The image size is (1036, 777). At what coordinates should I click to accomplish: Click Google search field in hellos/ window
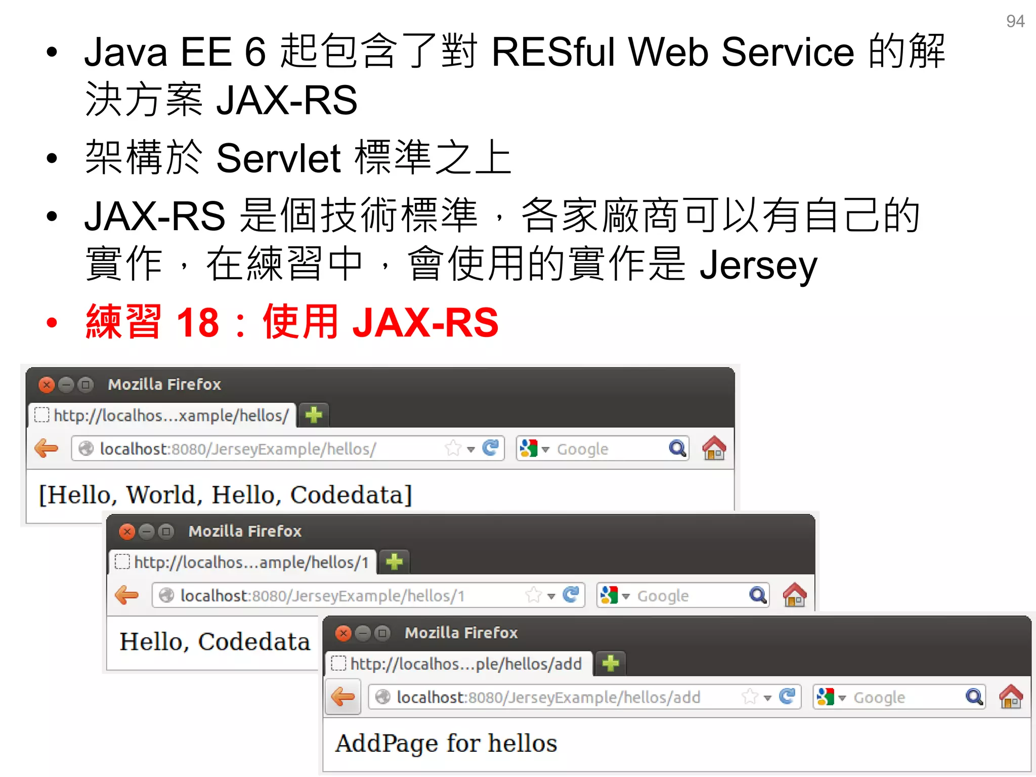(x=602, y=449)
